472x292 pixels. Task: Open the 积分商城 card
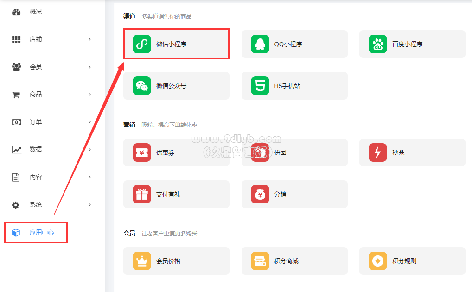294,261
